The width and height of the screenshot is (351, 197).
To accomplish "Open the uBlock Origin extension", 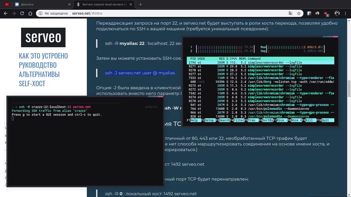I will pyautogui.click(x=326, y=14).
